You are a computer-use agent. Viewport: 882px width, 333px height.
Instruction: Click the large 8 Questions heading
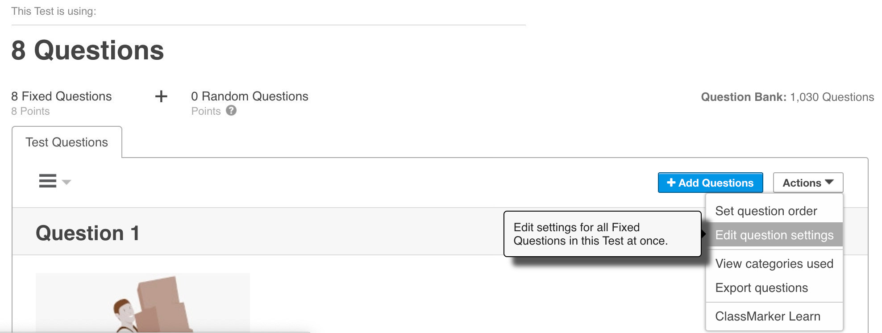pos(88,50)
